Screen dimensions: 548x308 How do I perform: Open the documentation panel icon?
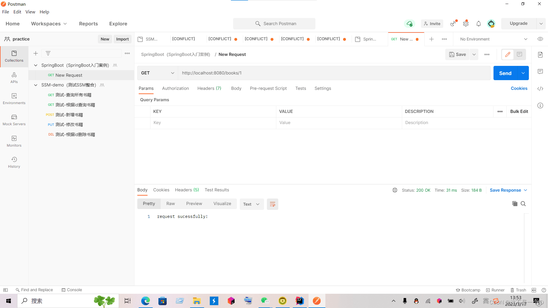pyautogui.click(x=540, y=55)
